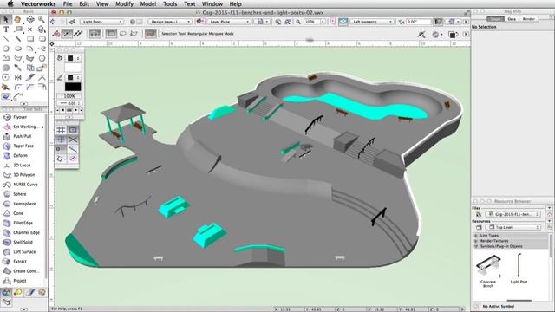Click the Resource Browser home icon
555x312 pixels.
(x=549, y=215)
